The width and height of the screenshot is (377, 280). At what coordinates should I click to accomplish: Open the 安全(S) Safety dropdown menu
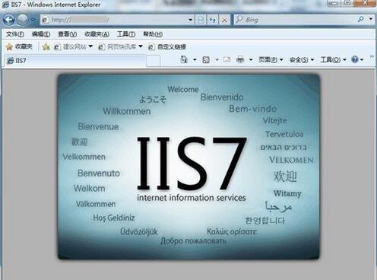[302, 60]
